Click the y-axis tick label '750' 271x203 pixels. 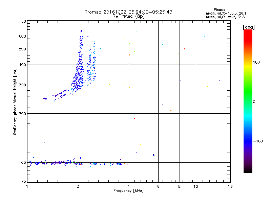[22, 21]
